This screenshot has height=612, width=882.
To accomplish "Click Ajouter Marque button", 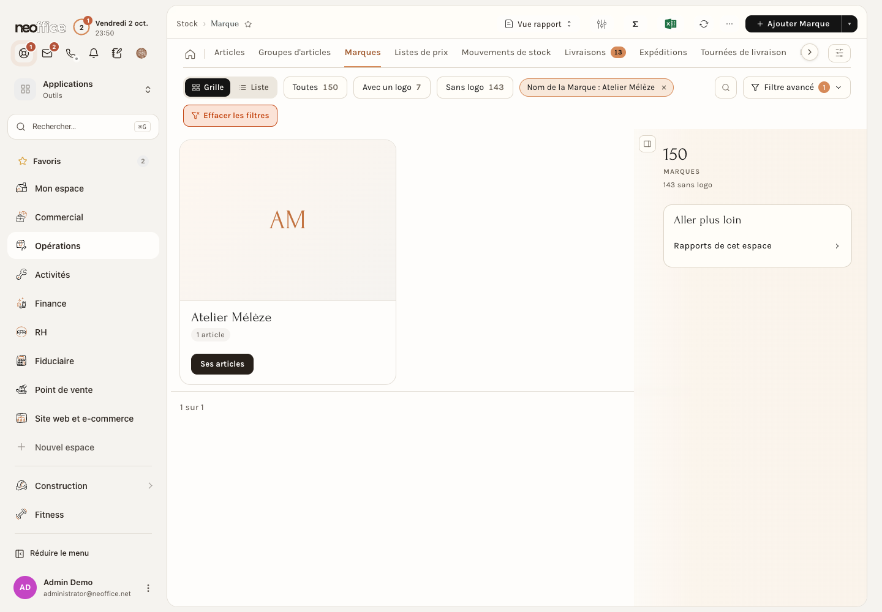I will point(793,24).
